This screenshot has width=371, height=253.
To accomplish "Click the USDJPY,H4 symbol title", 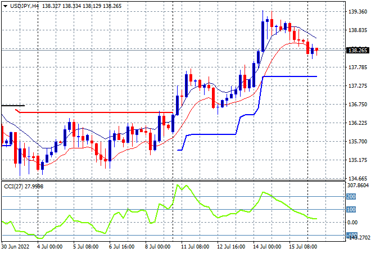I will (24, 6).
